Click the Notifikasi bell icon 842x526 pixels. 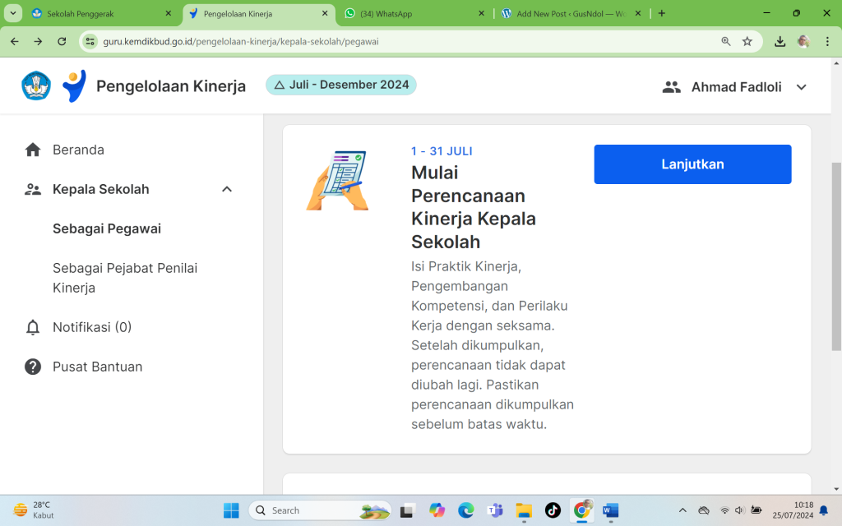[x=33, y=327]
